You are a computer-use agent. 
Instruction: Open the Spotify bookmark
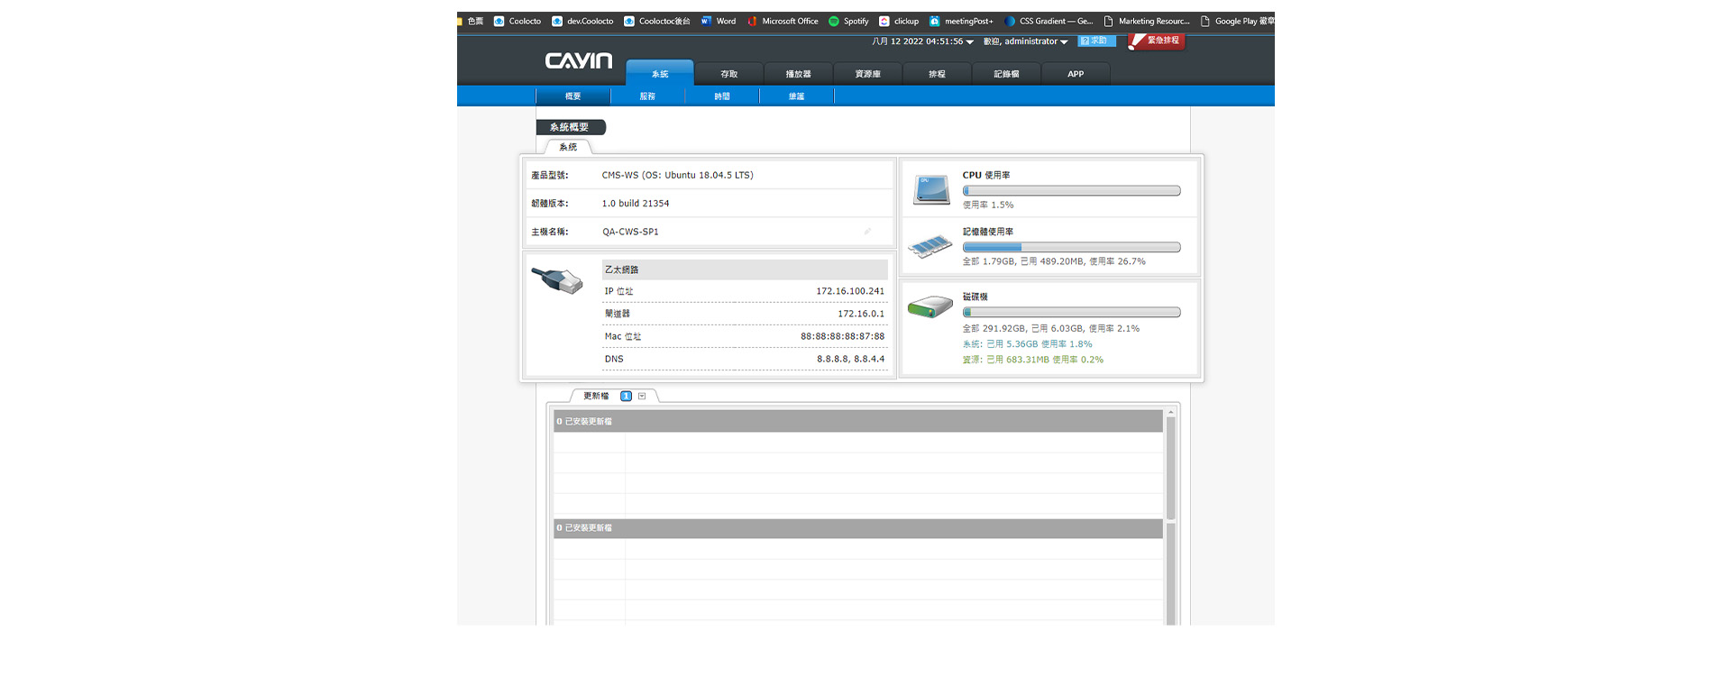tap(848, 21)
